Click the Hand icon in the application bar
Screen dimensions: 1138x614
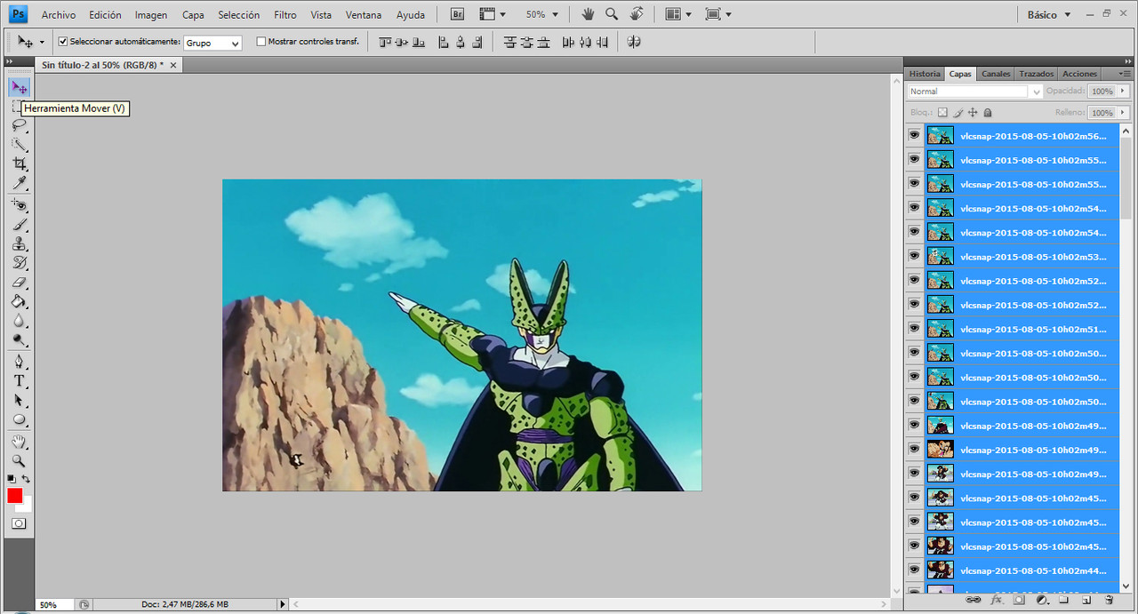pyautogui.click(x=588, y=14)
